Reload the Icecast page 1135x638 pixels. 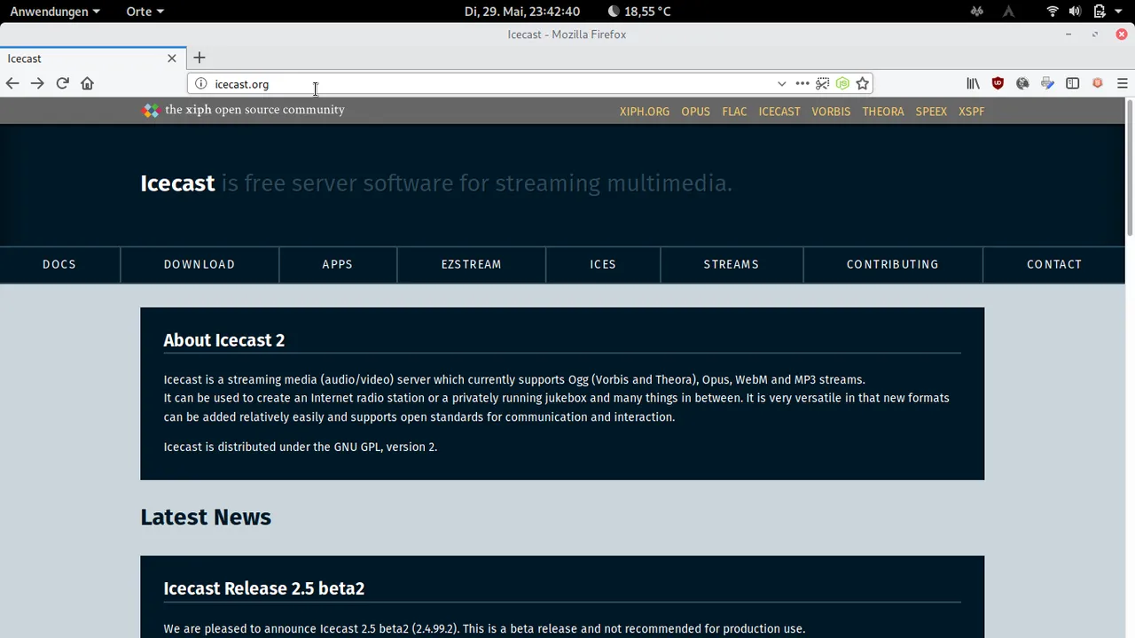click(x=62, y=83)
